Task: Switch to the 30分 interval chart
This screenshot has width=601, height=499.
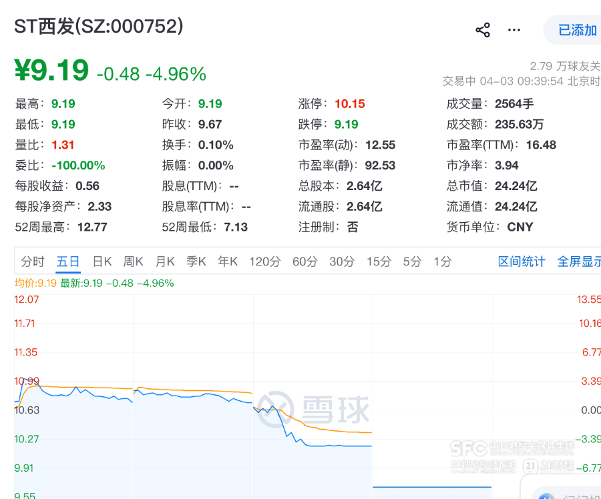Action: tap(341, 262)
